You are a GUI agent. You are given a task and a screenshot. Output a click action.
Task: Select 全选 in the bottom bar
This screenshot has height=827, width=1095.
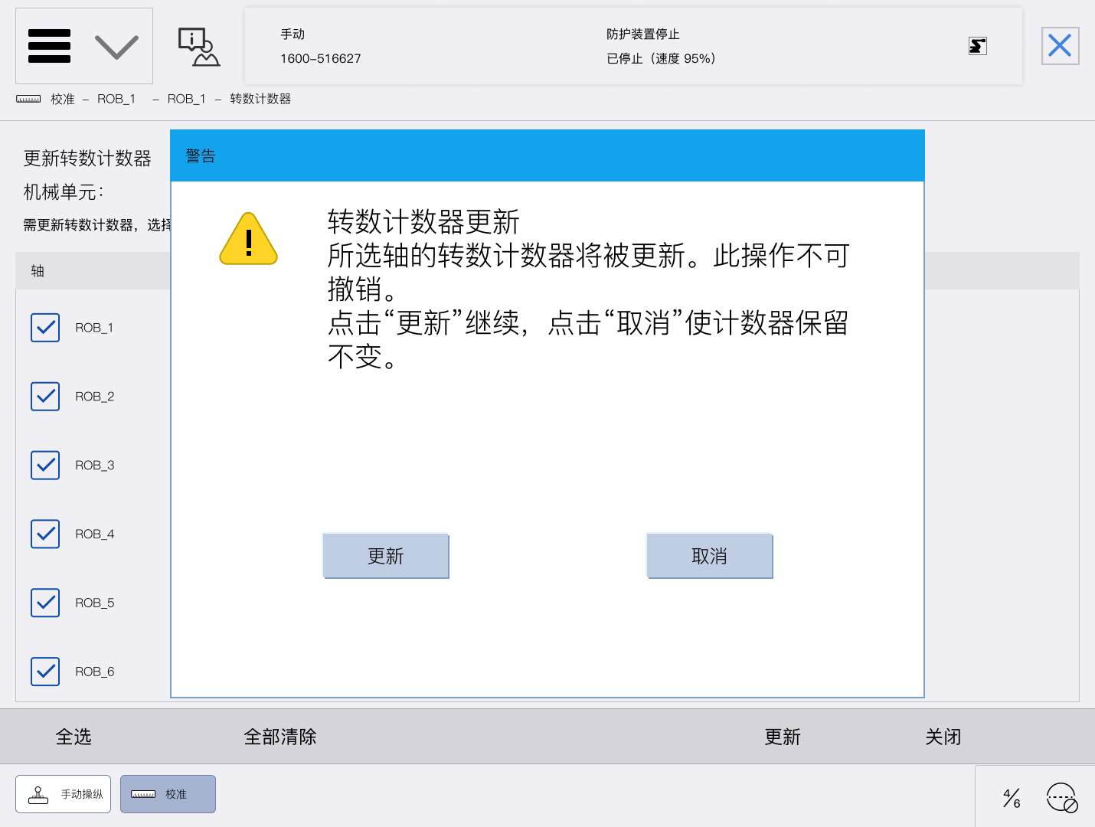click(x=74, y=737)
